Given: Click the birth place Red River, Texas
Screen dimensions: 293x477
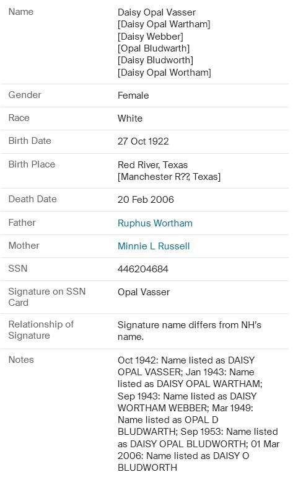Looking at the screenshot, I should coord(152,165).
